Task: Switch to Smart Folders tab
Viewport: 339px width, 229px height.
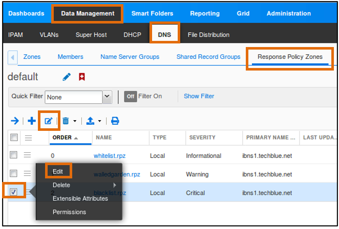Action: pos(152,13)
